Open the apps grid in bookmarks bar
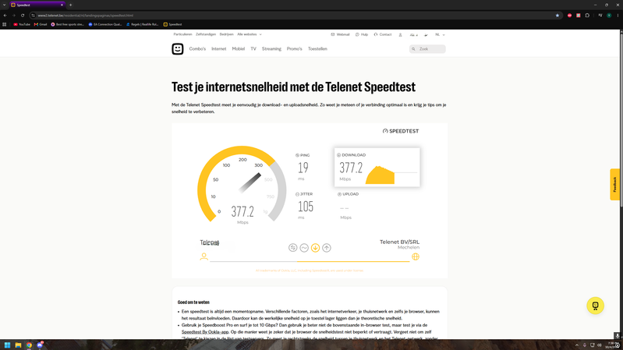The width and height of the screenshot is (623, 350). [5, 25]
